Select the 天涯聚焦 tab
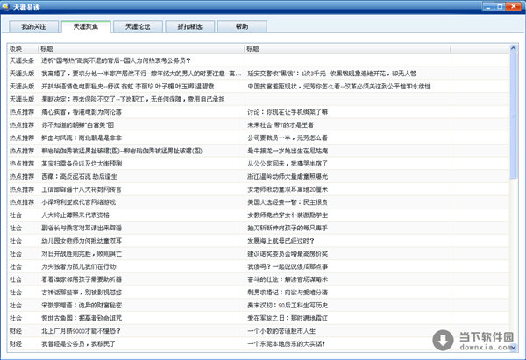Image resolution: width=526 pixels, height=360 pixels. tap(86, 27)
